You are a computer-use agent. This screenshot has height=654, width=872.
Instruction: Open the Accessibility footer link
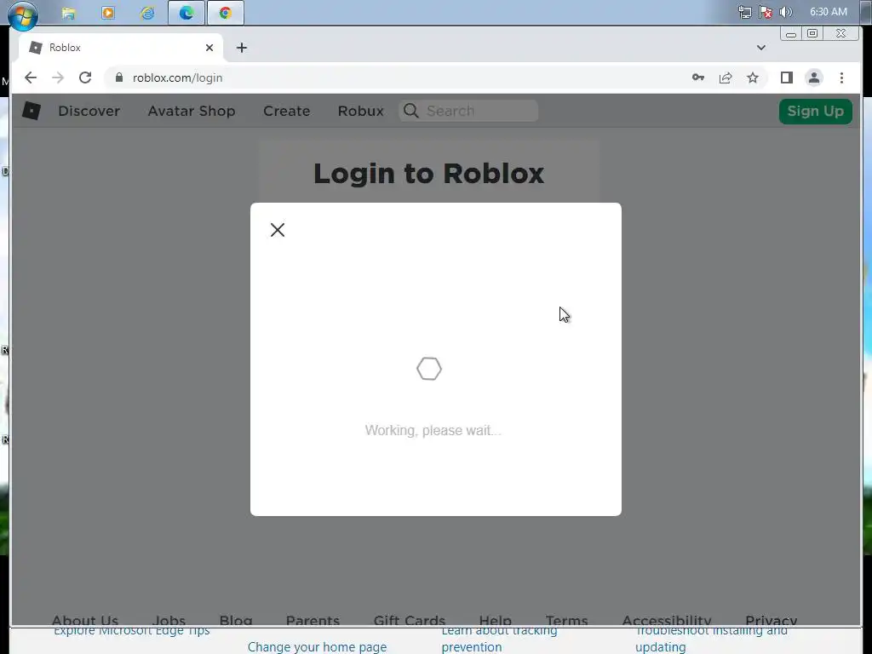[666, 620]
